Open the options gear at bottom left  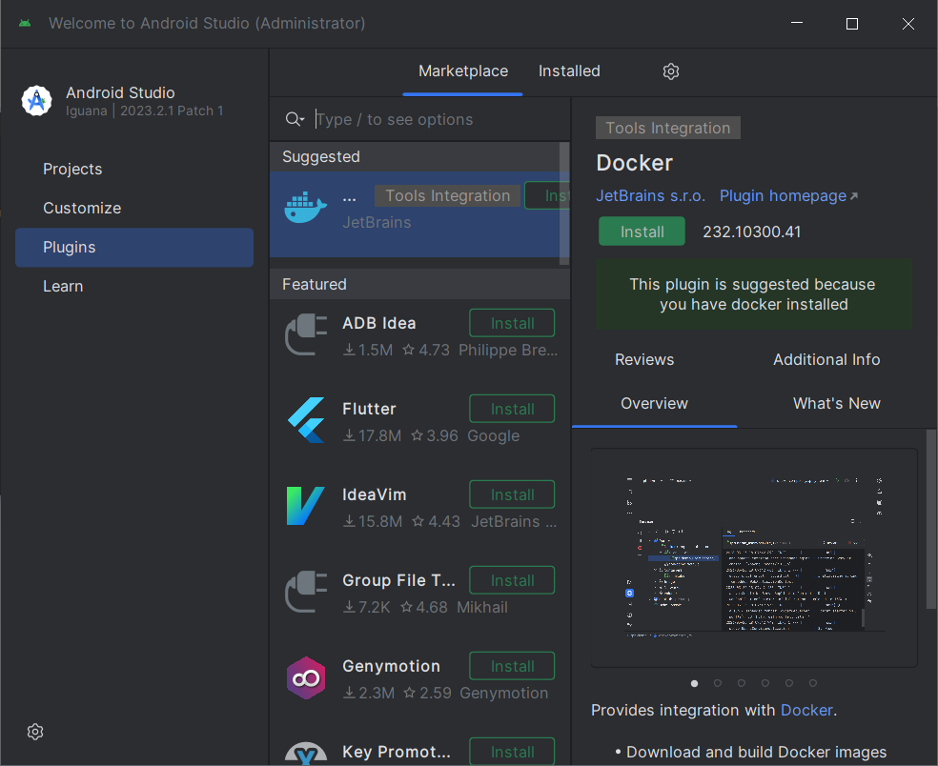(35, 732)
